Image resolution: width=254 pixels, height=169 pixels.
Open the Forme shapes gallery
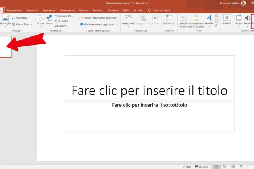[x=41, y=20]
